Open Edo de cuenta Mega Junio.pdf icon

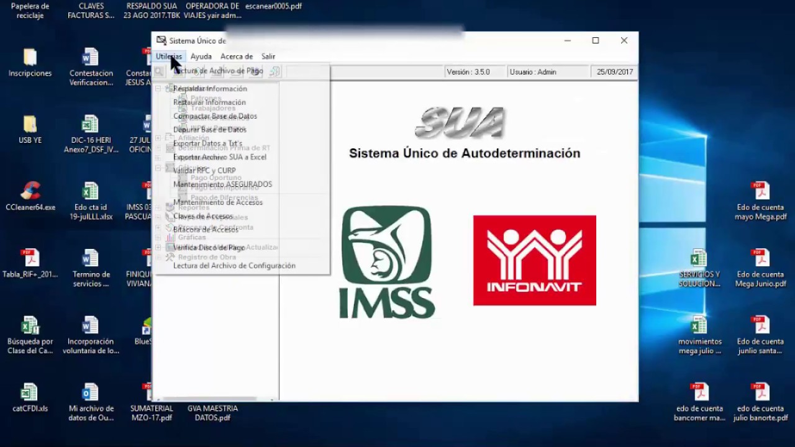[x=760, y=258]
